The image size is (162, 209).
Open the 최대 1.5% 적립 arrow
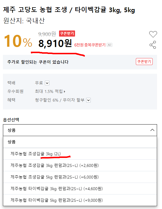pos(65,91)
